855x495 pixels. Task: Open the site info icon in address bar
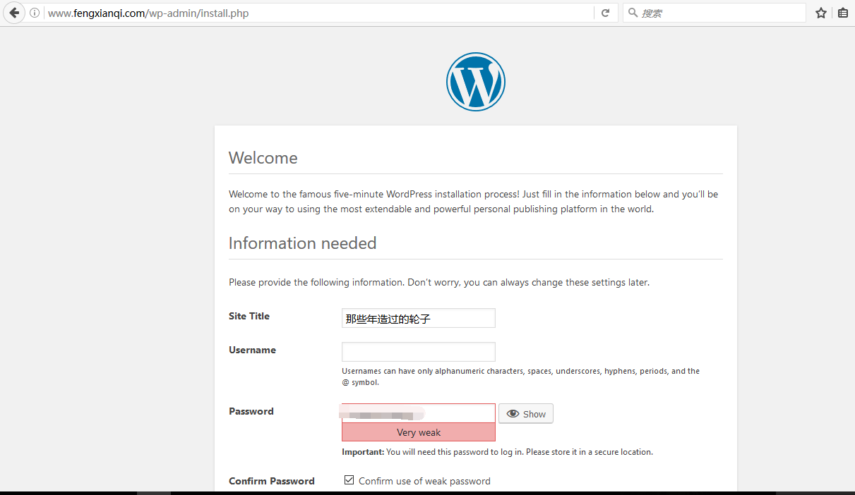[35, 13]
